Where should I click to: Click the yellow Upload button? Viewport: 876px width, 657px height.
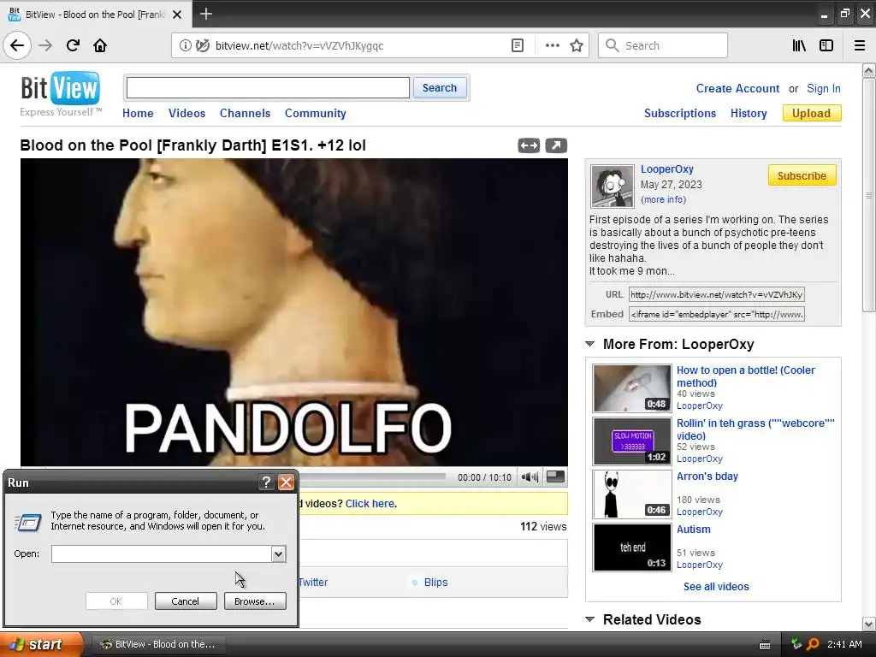click(x=812, y=114)
